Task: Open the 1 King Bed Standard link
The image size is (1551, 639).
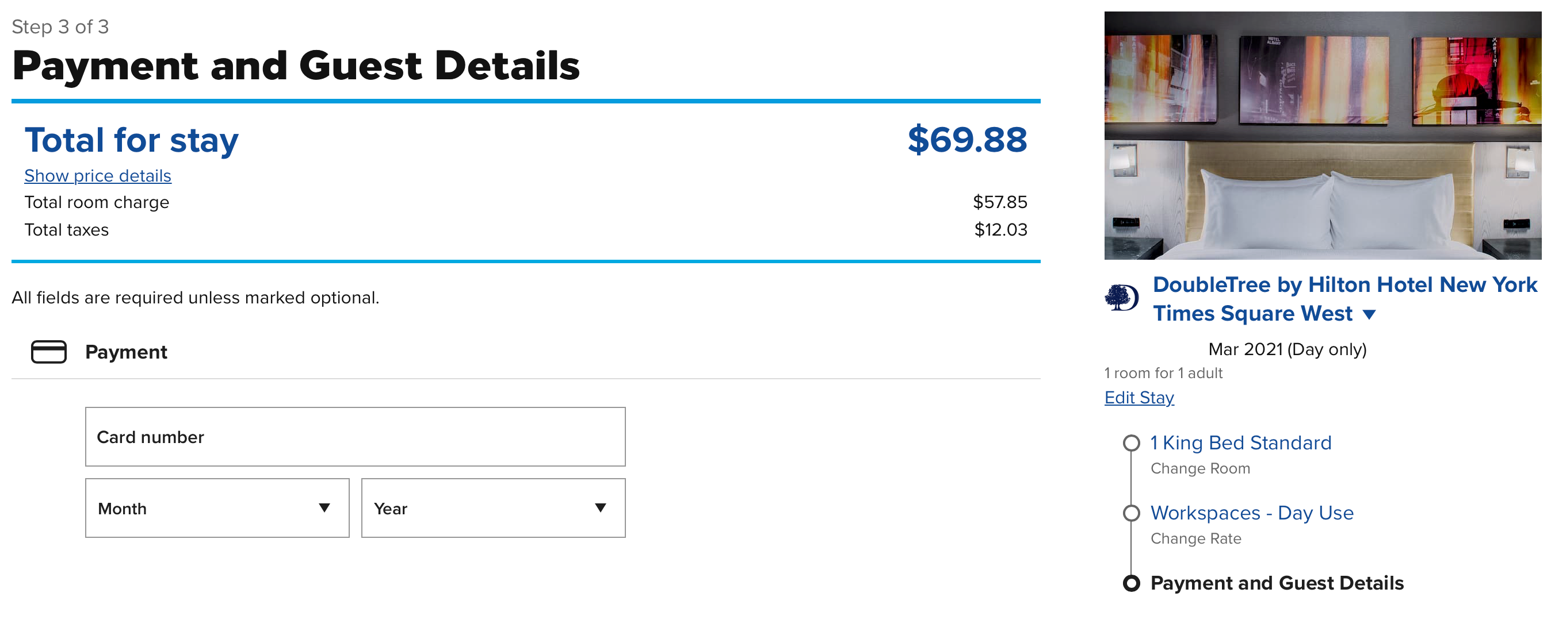Action: [1241, 443]
